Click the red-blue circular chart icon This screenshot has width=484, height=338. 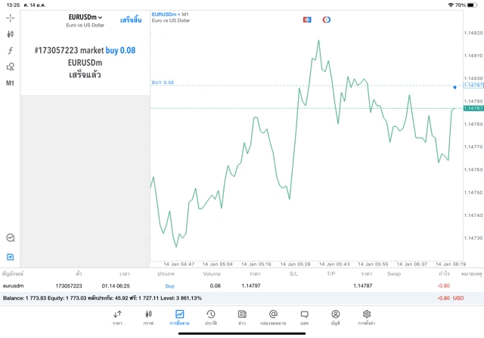click(x=327, y=20)
